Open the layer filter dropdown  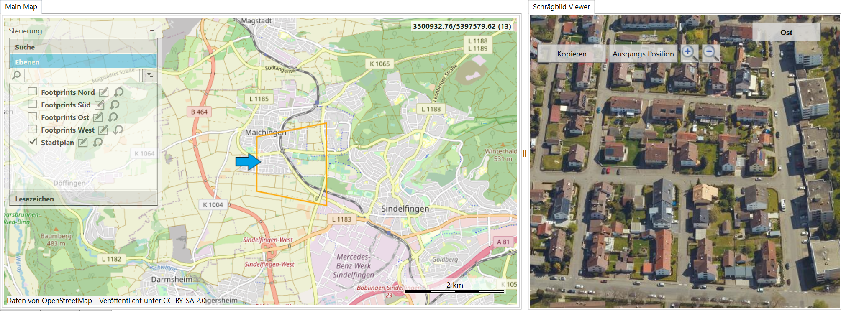pyautogui.click(x=149, y=75)
